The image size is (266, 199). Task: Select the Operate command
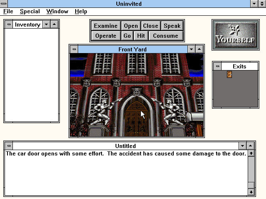[106, 36]
